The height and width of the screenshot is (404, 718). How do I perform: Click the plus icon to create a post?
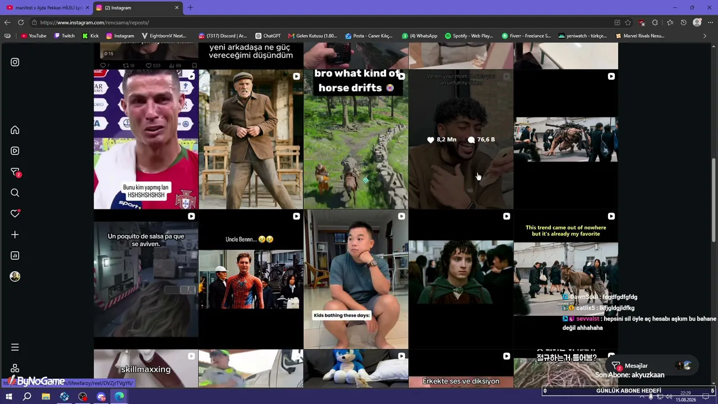[15, 235]
